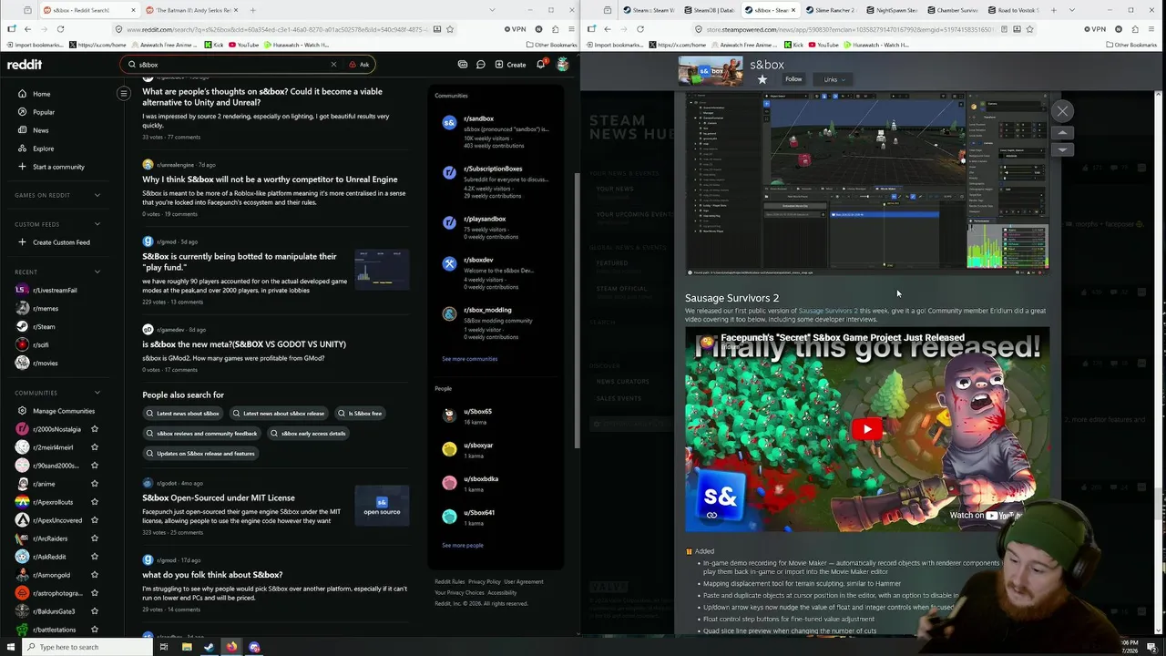Open the Links dropdown on Steam page
This screenshot has width=1166, height=656.
pos(834,79)
